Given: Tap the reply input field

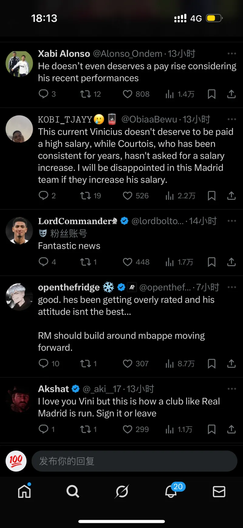Looking at the screenshot, I should point(134,461).
